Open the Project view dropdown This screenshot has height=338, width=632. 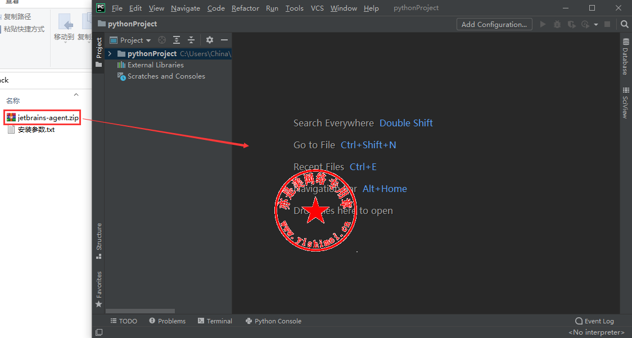click(130, 40)
